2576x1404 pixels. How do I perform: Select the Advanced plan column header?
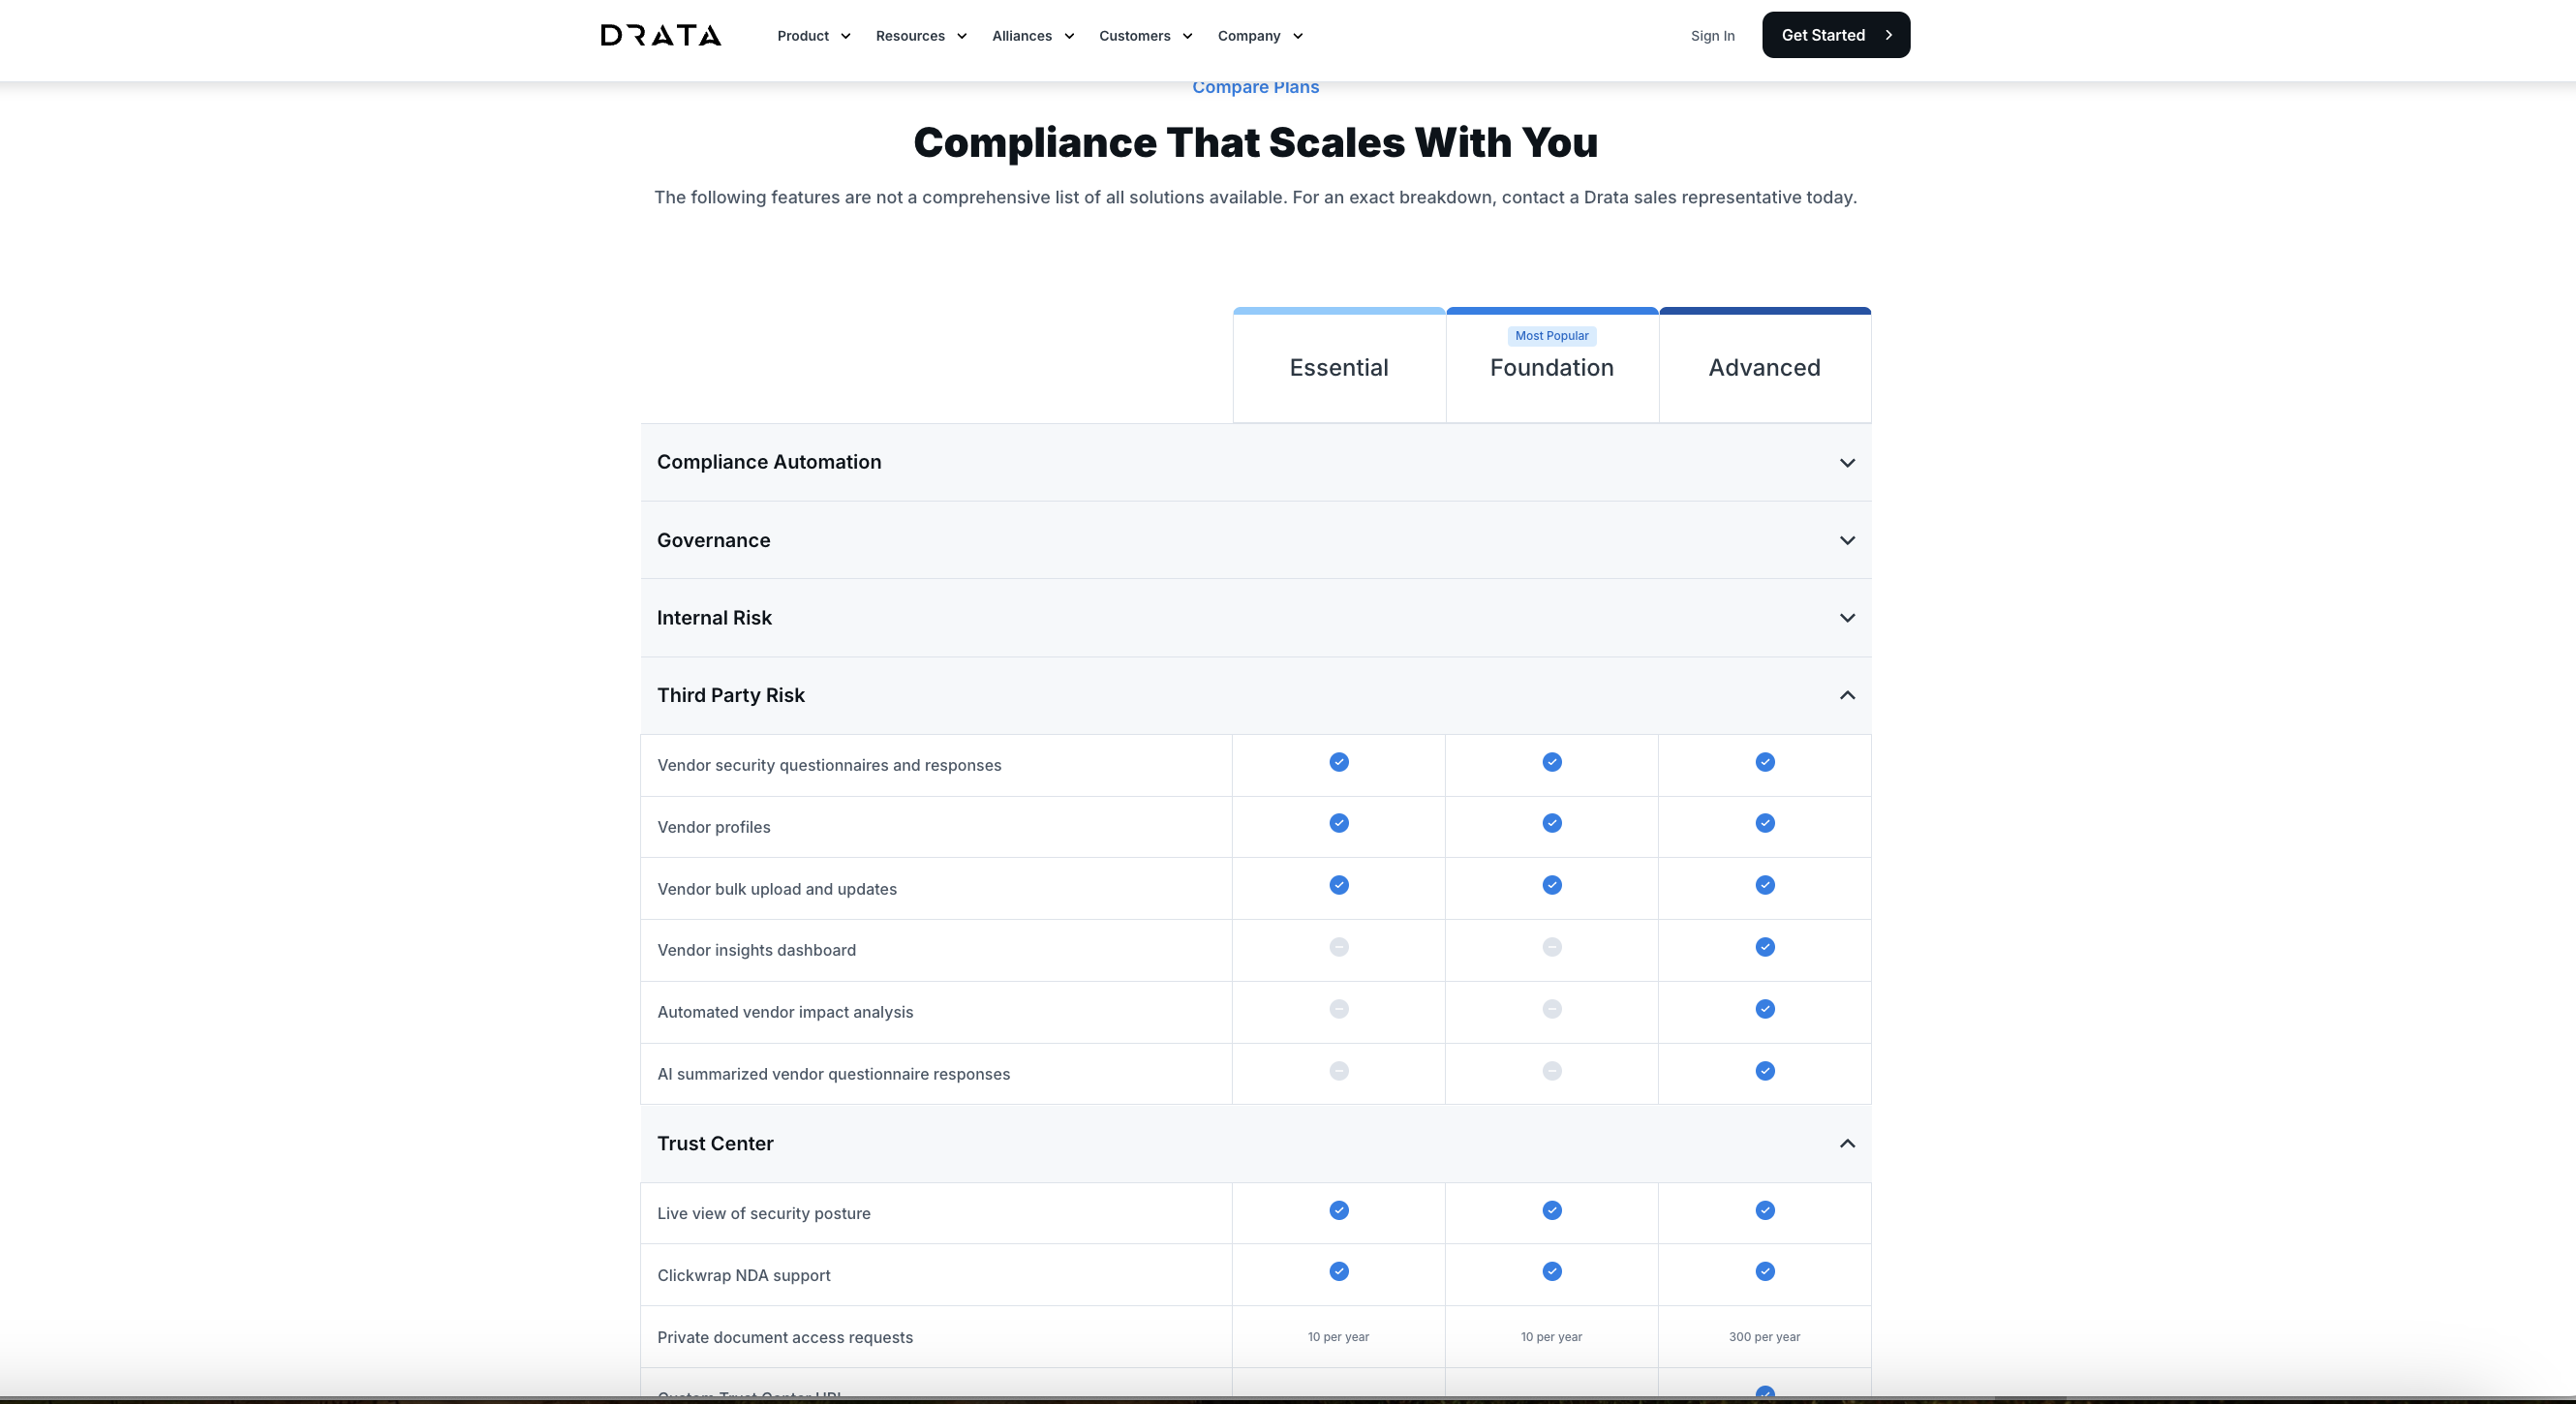[x=1764, y=367]
